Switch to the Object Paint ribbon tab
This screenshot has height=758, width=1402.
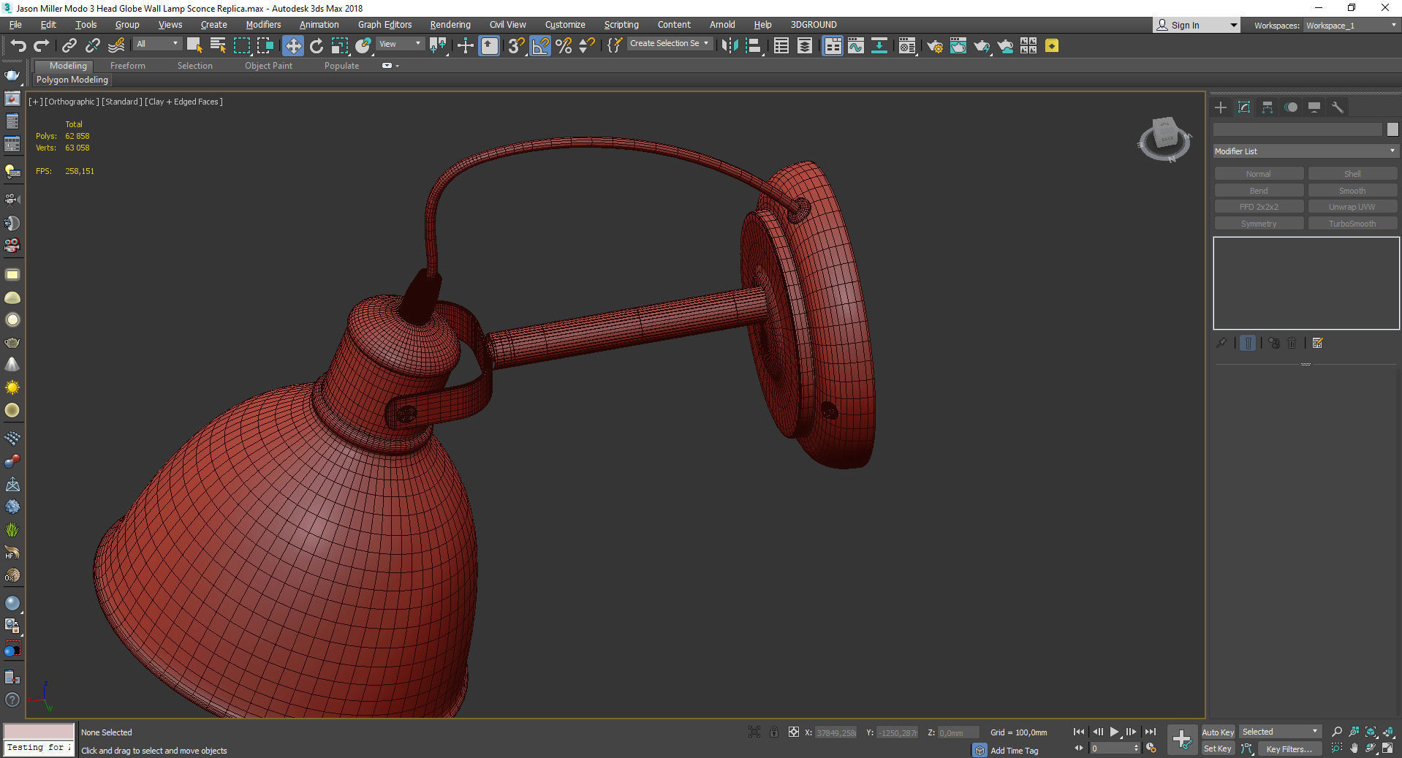(x=268, y=66)
